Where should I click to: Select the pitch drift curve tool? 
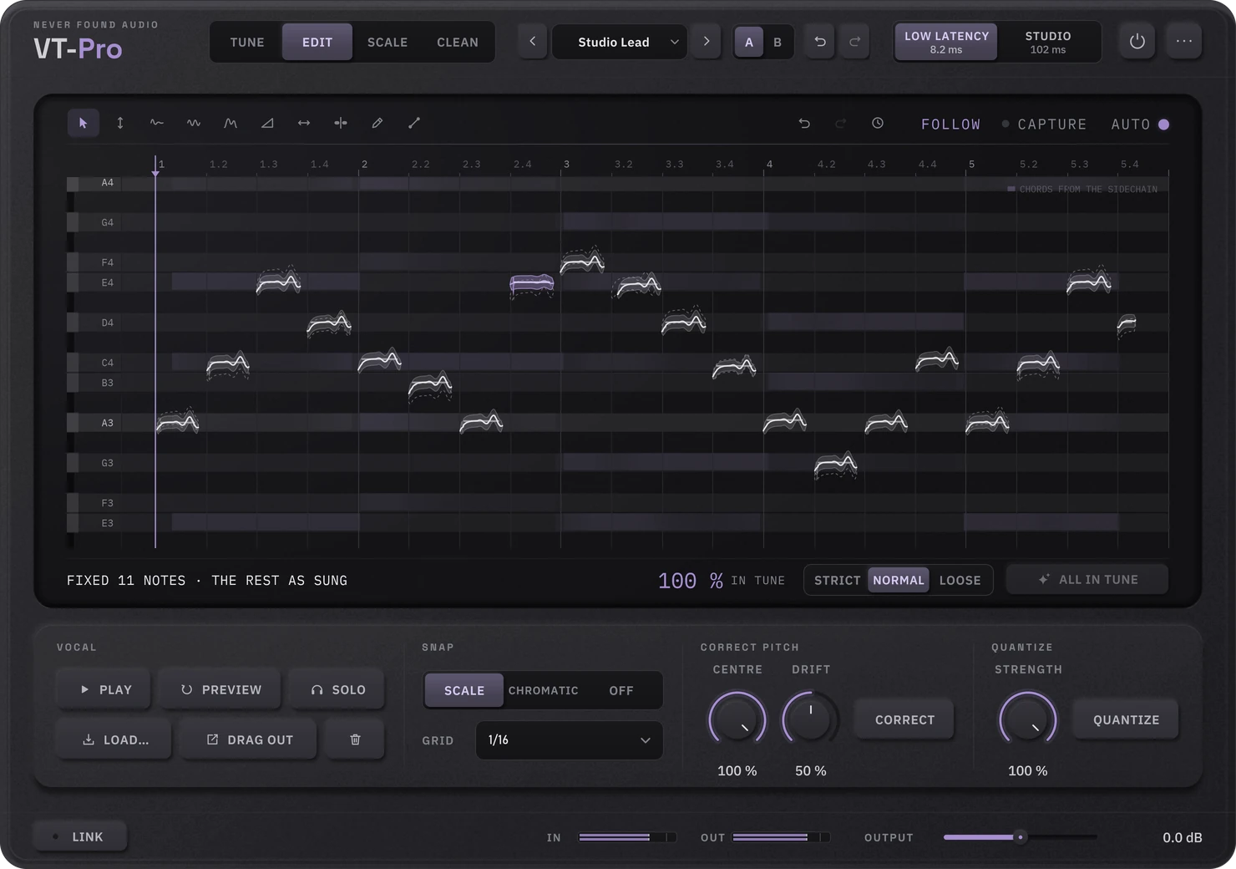157,124
